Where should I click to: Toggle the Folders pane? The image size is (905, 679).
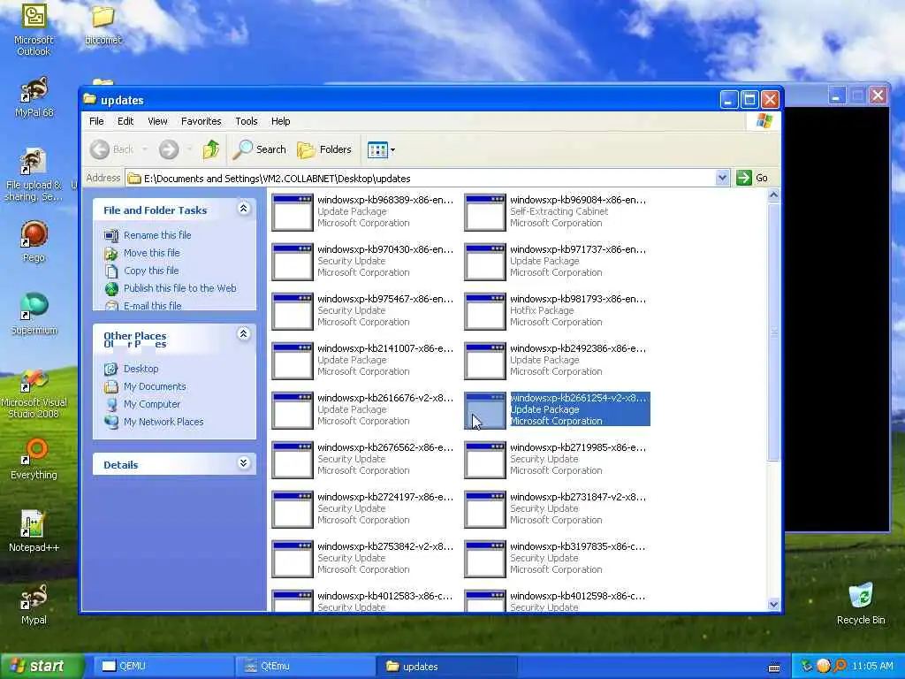click(324, 149)
